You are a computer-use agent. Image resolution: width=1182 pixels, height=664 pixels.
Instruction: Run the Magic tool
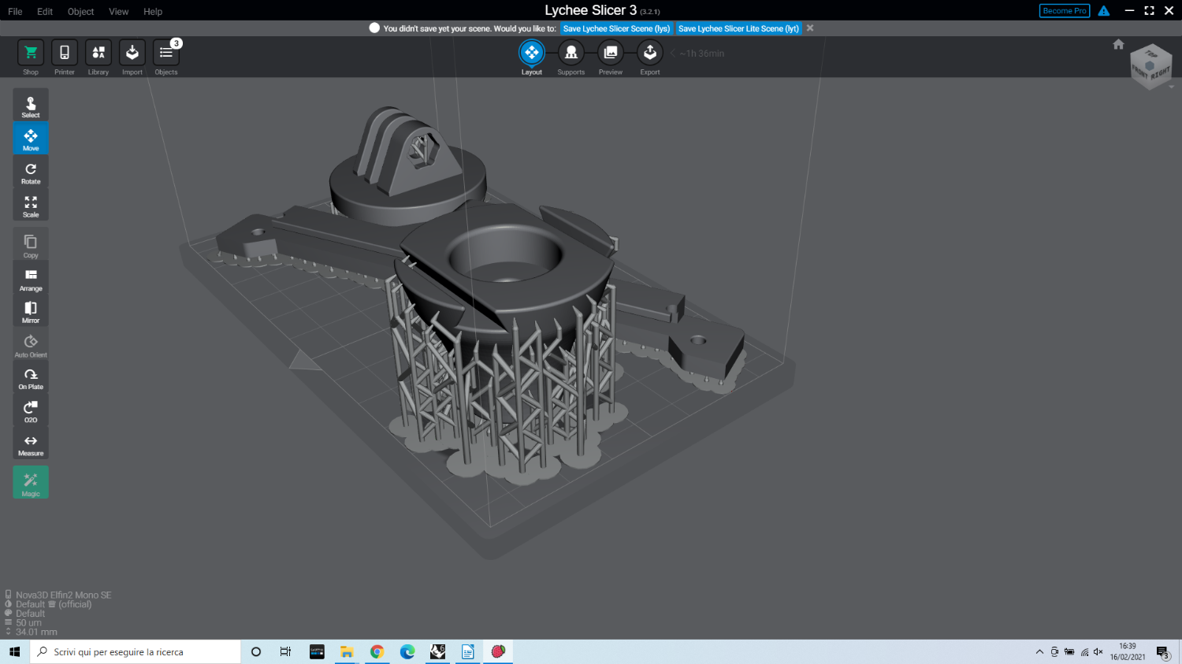pos(31,483)
